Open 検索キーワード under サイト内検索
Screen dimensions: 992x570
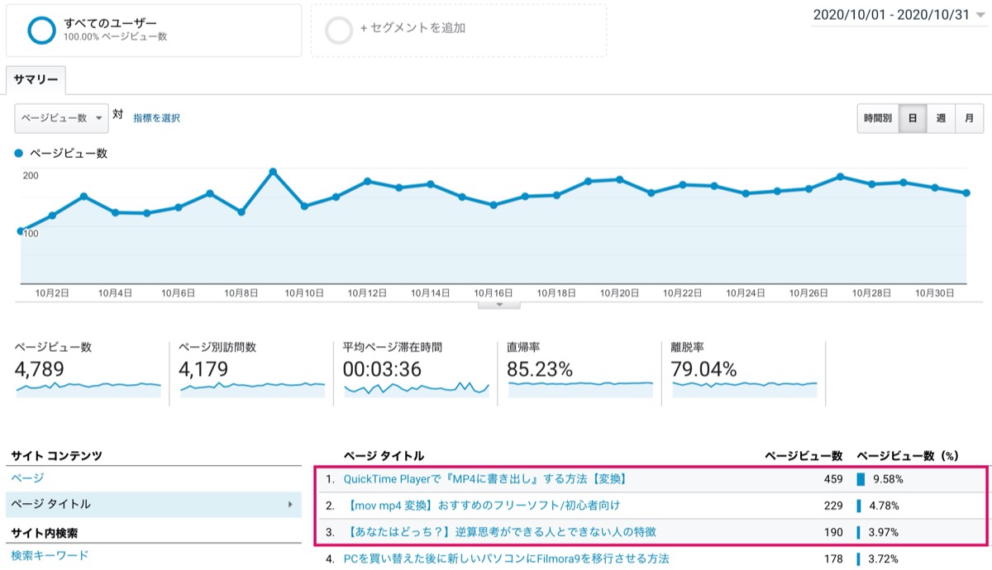(x=50, y=555)
